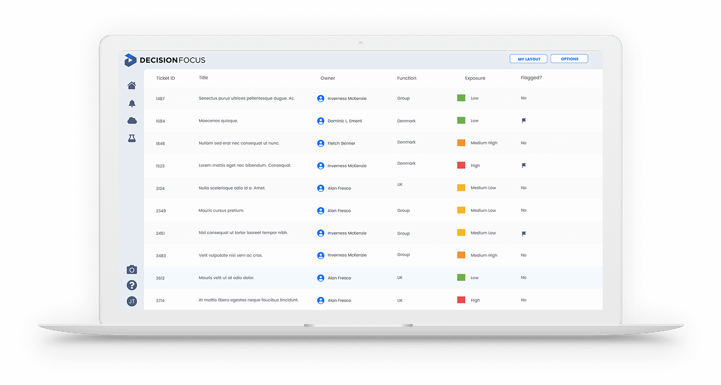Click the Decision Focus logo
Viewport: 721px width, 385px height.
pyautogui.click(x=165, y=60)
